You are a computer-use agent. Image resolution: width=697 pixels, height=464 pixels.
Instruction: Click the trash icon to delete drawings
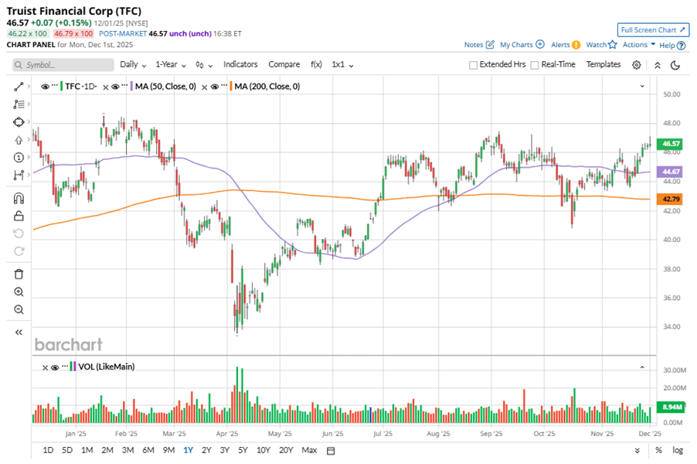tap(19, 273)
